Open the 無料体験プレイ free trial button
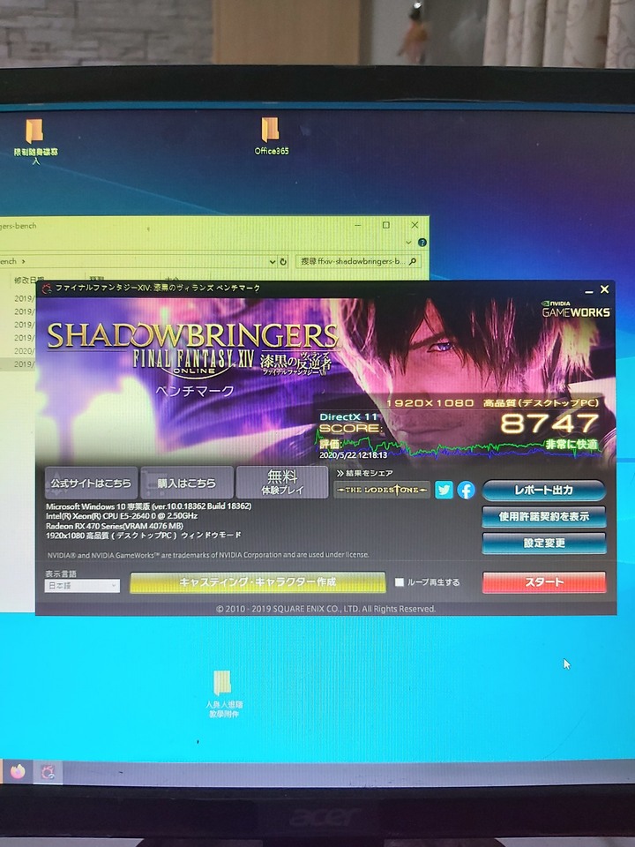Viewport: 635px width, 847px height. (282, 483)
